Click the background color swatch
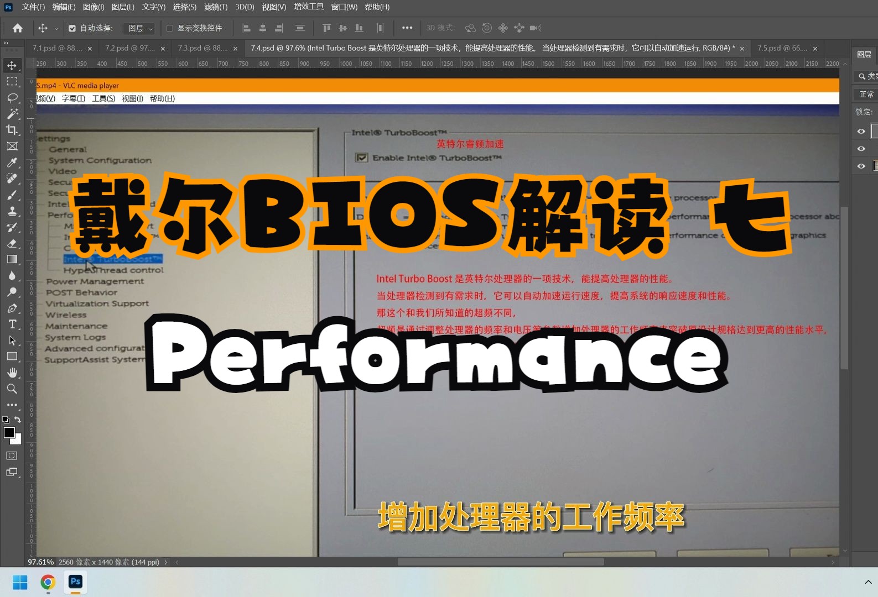The width and height of the screenshot is (878, 597). click(x=17, y=441)
